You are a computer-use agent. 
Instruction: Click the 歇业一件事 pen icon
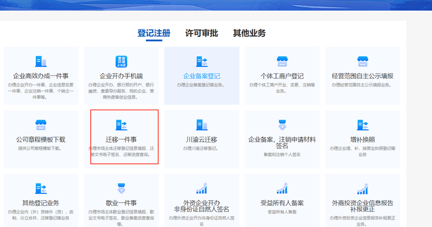tap(121, 189)
